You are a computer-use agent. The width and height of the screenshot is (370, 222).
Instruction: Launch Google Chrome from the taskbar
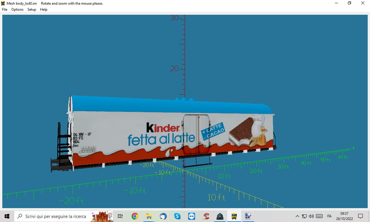pos(135,216)
